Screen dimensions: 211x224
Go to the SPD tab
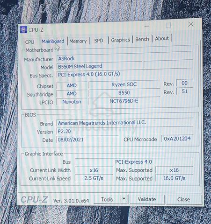click(x=99, y=41)
